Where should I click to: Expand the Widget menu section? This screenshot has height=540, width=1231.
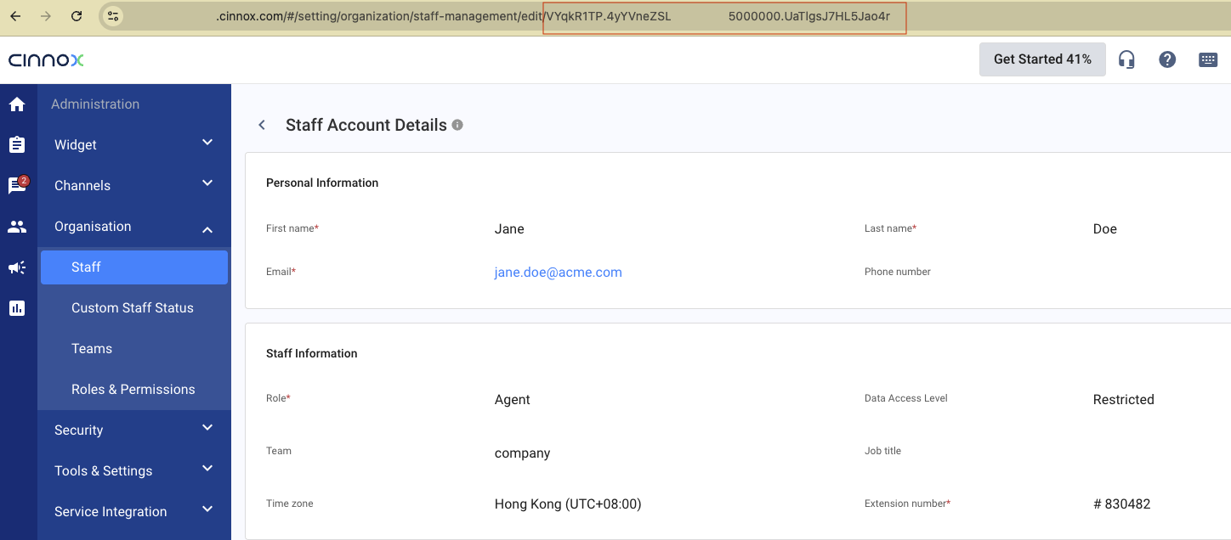[x=133, y=144]
